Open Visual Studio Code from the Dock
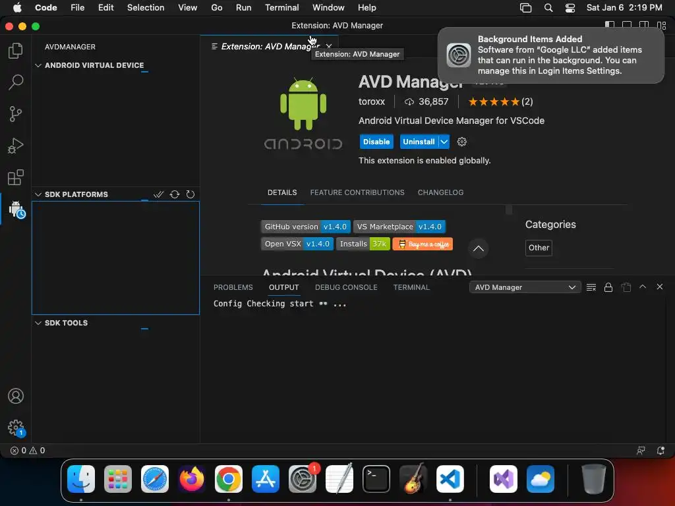This screenshot has width=675, height=506. (450, 479)
